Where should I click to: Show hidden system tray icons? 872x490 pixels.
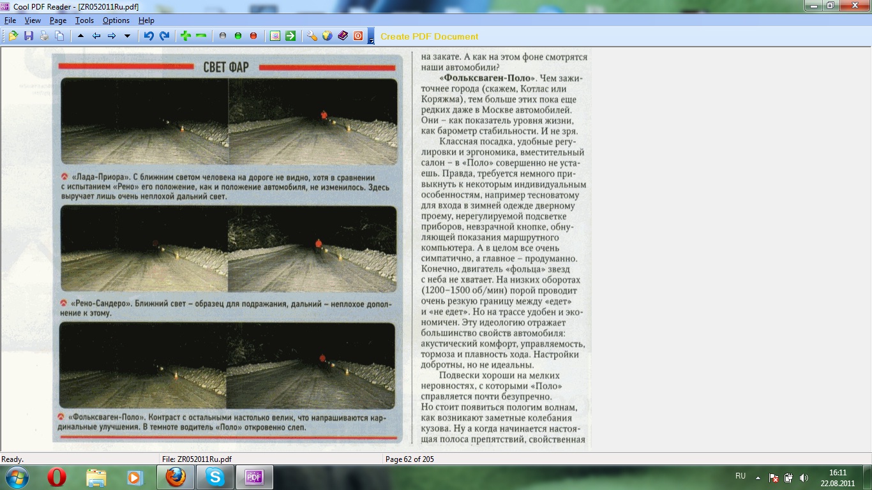click(758, 477)
